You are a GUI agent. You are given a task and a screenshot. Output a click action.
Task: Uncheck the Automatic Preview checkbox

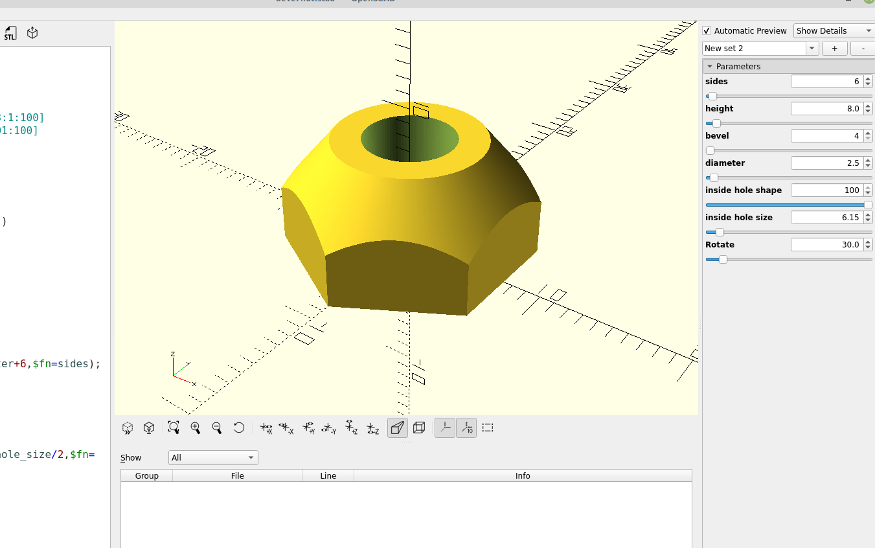click(707, 30)
